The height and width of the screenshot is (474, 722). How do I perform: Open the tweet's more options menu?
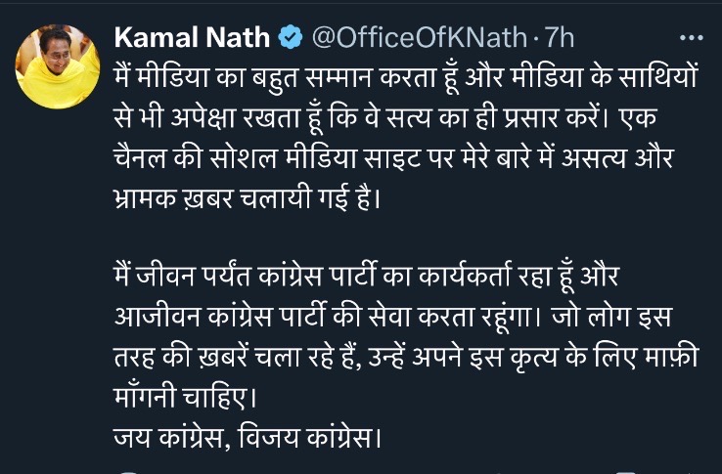pos(691,38)
